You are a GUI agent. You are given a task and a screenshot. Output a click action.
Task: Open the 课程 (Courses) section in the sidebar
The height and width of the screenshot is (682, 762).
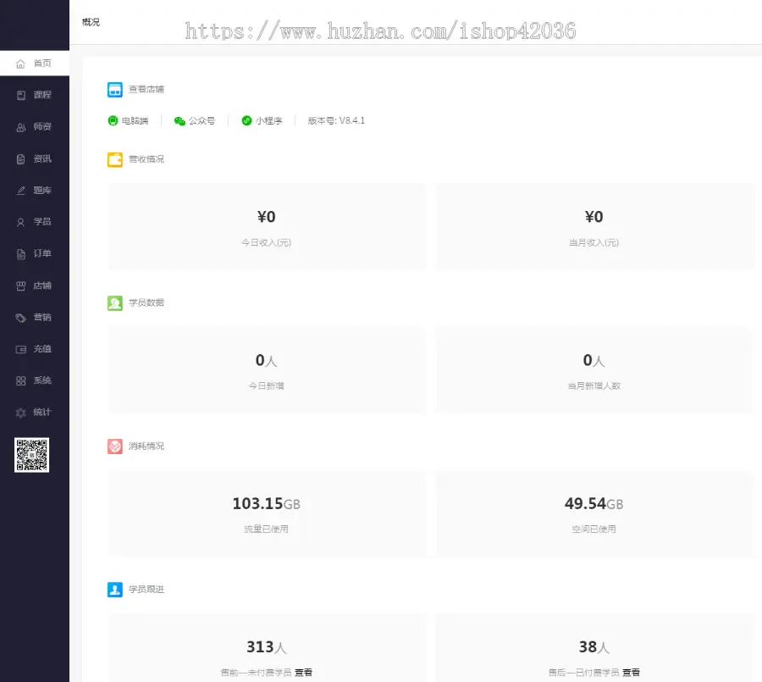point(34,95)
